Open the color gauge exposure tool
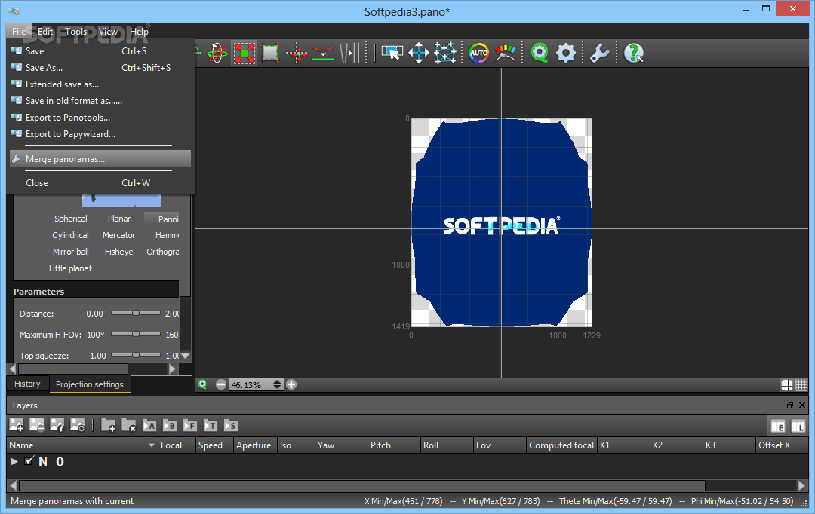 point(505,53)
